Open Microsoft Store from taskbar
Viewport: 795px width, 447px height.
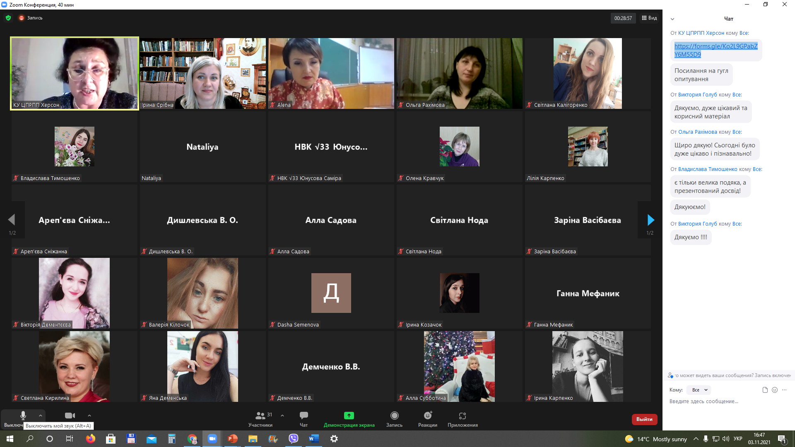(x=111, y=439)
